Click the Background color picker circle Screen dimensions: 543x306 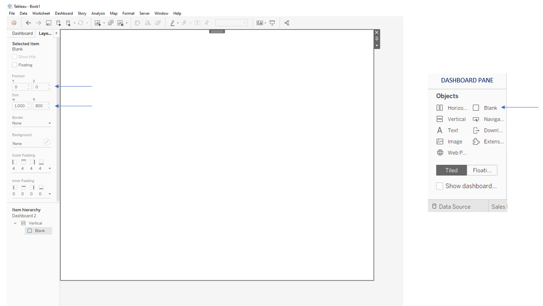point(47,142)
